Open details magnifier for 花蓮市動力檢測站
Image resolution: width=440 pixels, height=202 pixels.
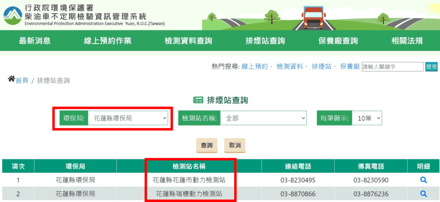pos(423,180)
